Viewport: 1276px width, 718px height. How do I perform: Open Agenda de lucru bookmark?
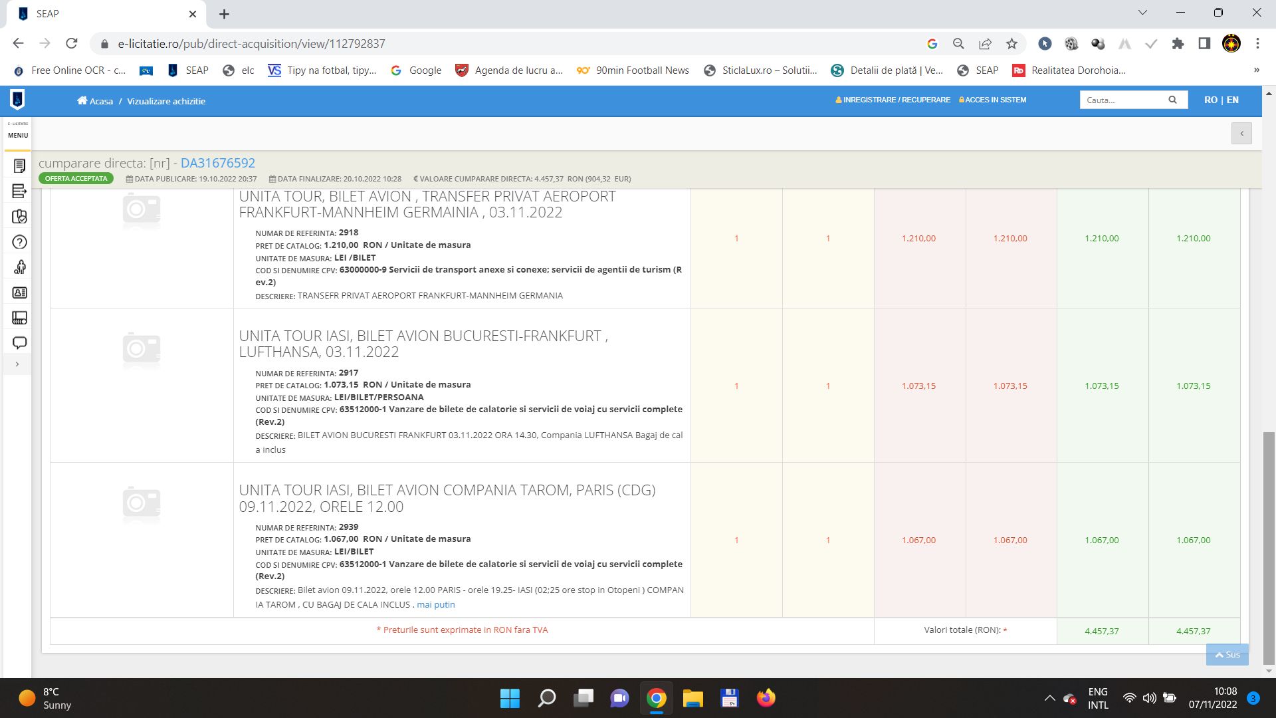pos(509,70)
